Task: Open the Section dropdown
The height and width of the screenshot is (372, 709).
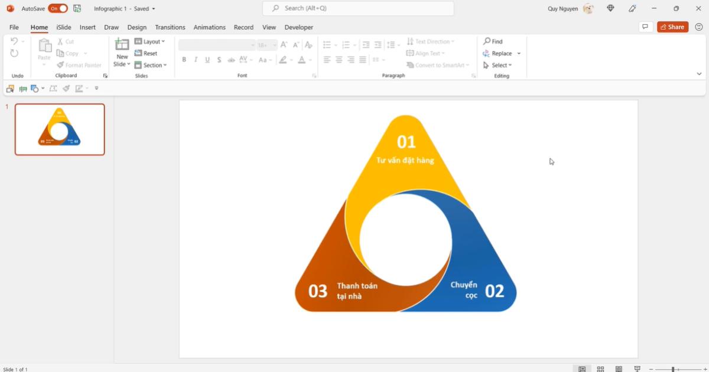Action: click(x=151, y=65)
